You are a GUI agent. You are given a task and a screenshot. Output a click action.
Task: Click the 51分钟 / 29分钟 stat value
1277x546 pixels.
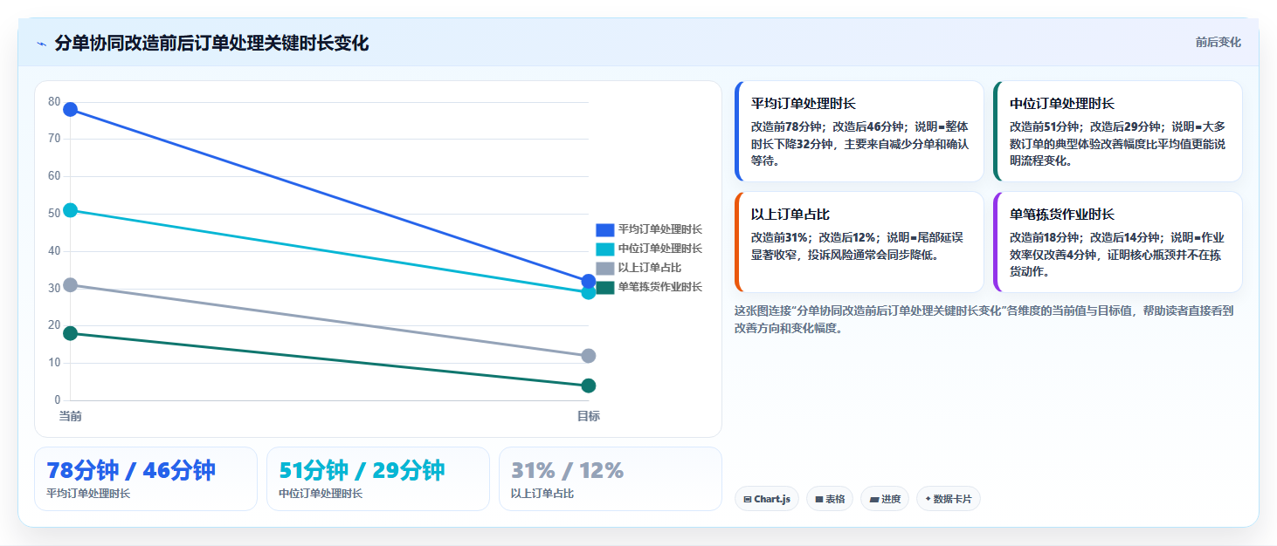[x=362, y=470]
